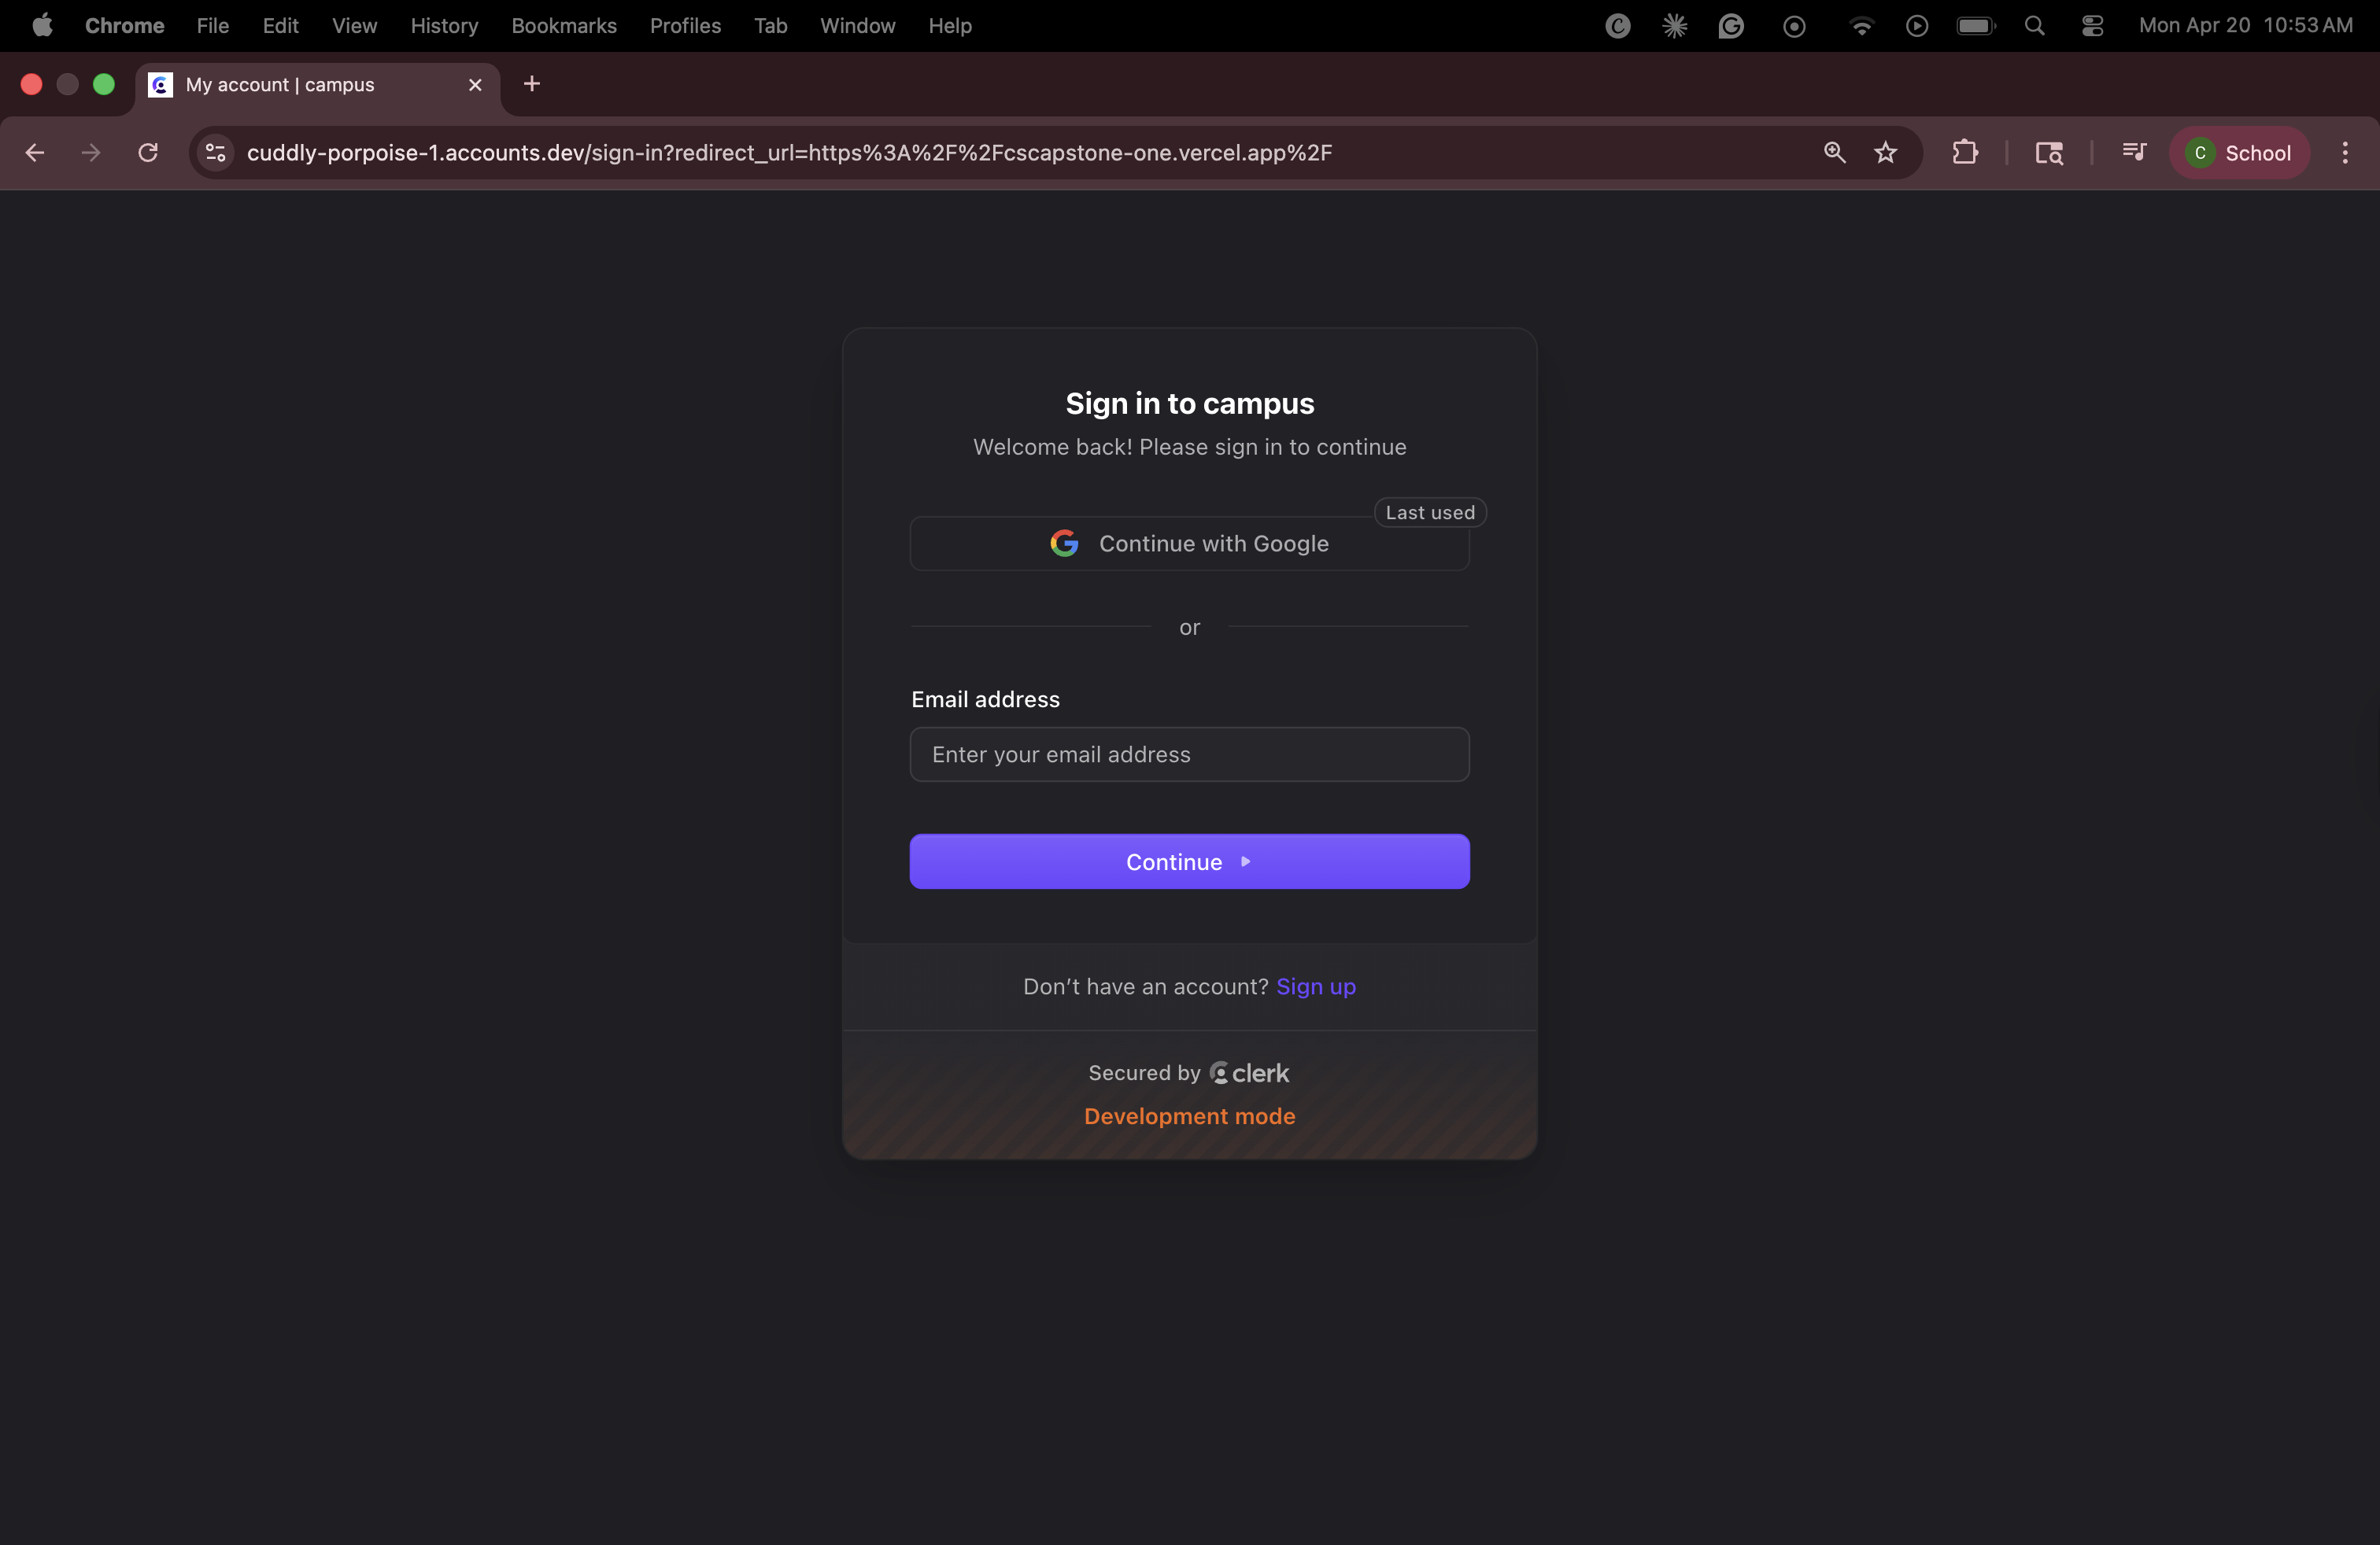The image size is (2380, 1545).
Task: Click the zoom magnifier icon in address bar
Action: (x=1834, y=153)
